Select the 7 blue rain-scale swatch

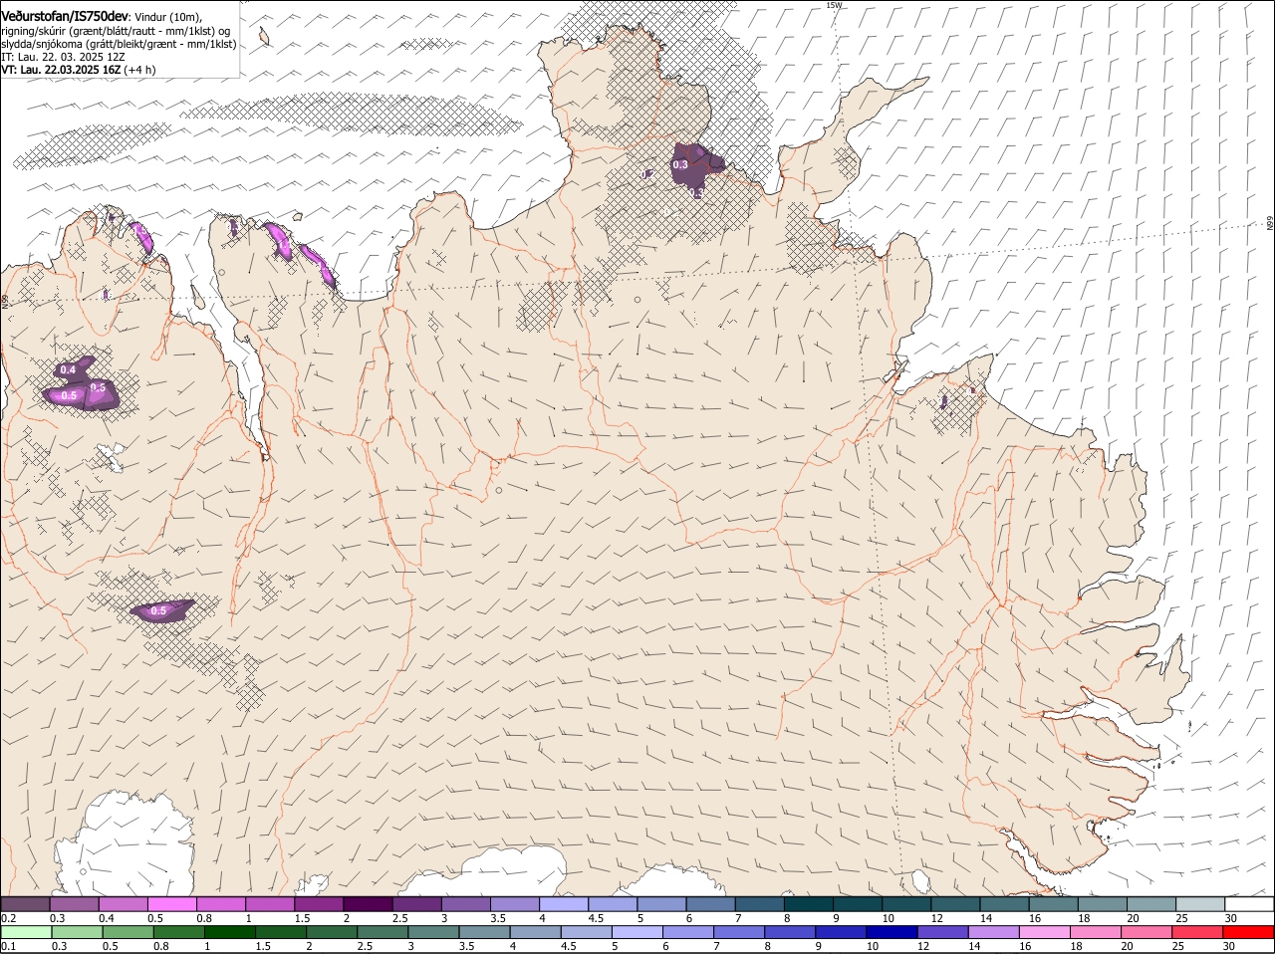click(x=739, y=933)
